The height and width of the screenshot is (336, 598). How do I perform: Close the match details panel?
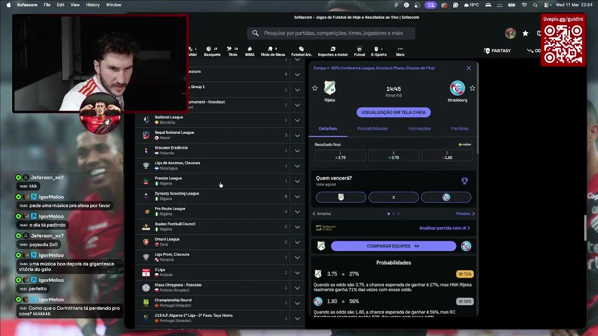(x=469, y=68)
